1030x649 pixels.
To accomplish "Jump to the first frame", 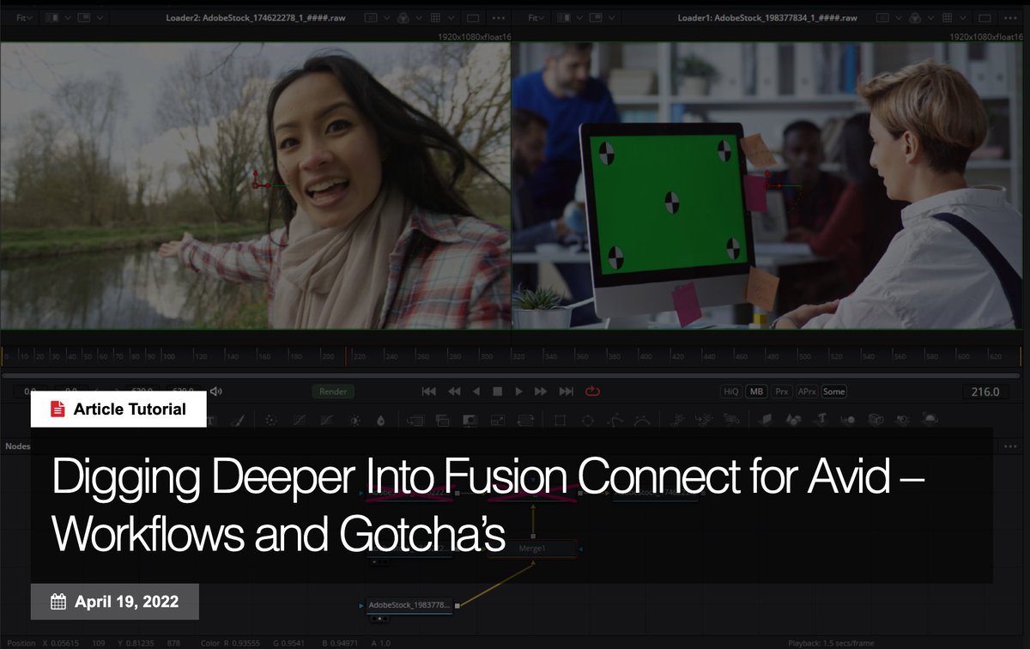I will (429, 391).
